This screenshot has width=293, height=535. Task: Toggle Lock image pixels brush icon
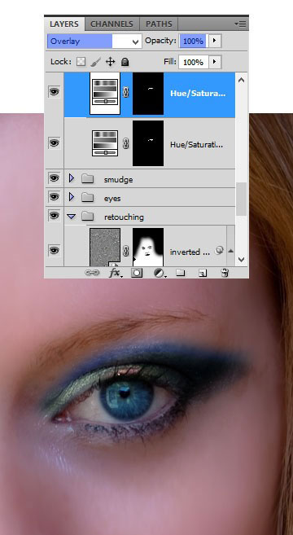96,62
